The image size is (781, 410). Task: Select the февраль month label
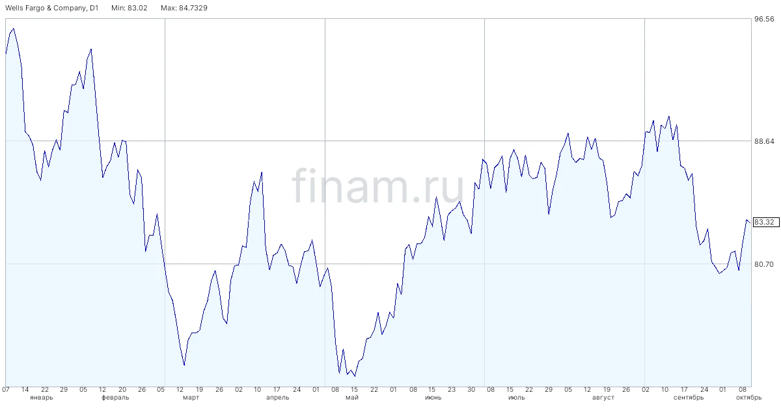(x=115, y=397)
